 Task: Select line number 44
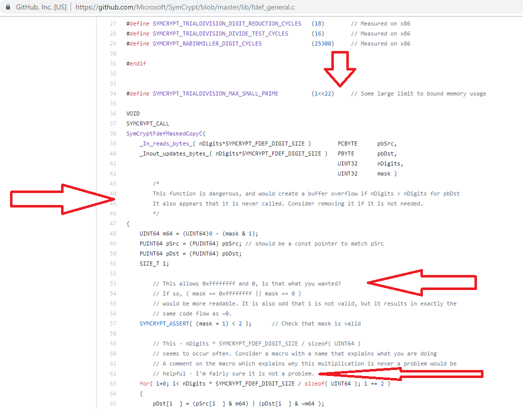[112, 193]
